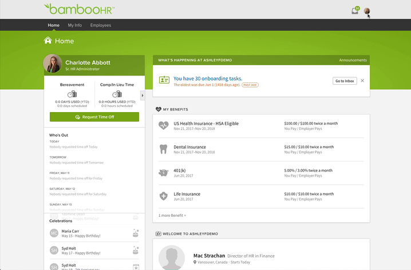Click the 401(k) piggy bank icon
Screen dimensions: 411x270
click(164, 173)
